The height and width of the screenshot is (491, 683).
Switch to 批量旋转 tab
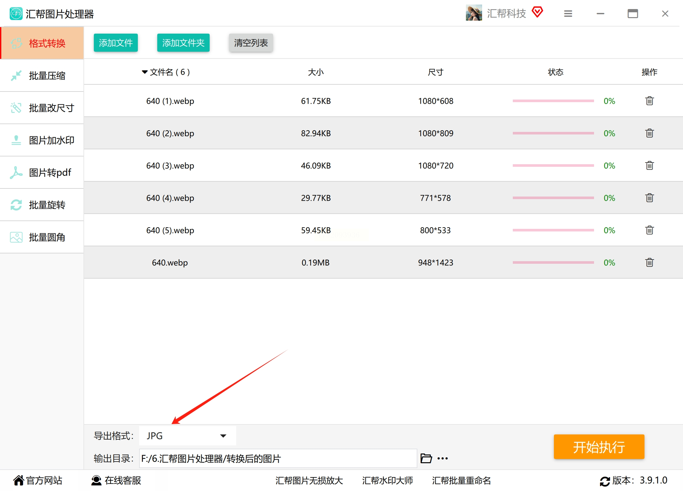pyautogui.click(x=42, y=205)
